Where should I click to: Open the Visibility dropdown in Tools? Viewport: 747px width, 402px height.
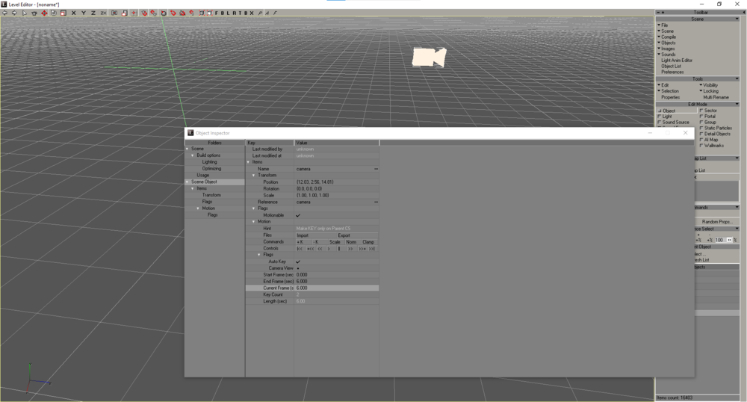click(x=710, y=85)
